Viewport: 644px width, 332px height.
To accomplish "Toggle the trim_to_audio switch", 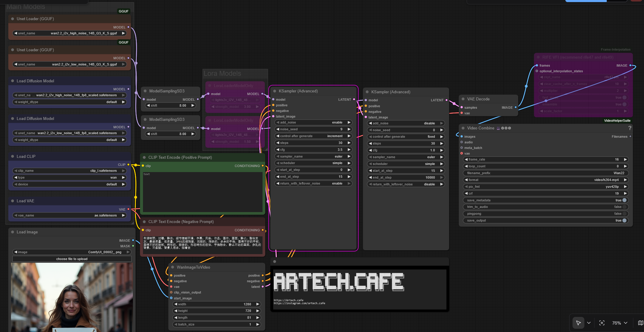I will pos(624,207).
